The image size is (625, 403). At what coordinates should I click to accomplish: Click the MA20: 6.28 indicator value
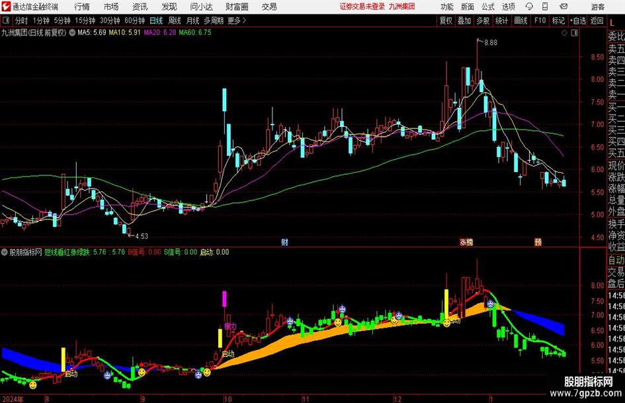[160, 32]
